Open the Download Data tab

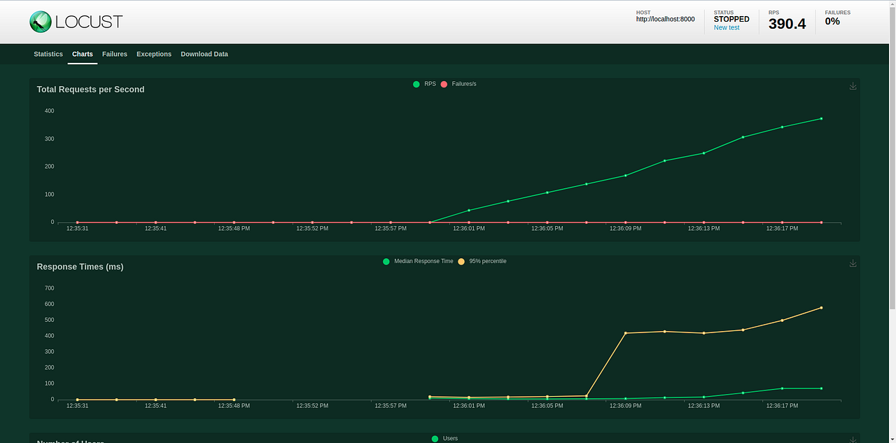pyautogui.click(x=204, y=54)
